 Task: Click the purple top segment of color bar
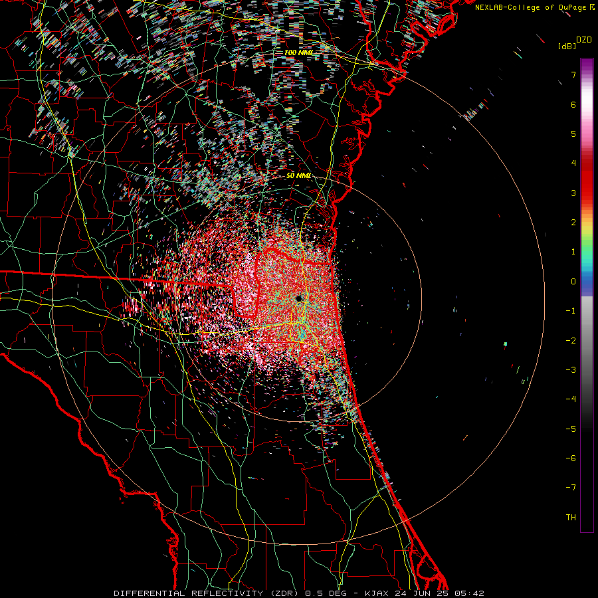pos(587,65)
